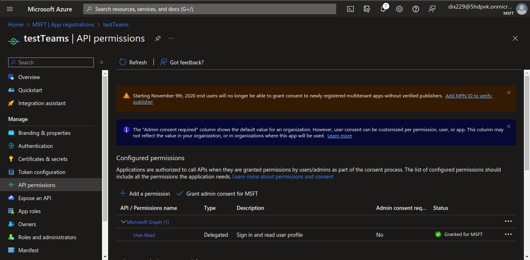Go to MSFT | App registrations breadcrumb
The height and width of the screenshot is (260, 530).
click(63, 24)
